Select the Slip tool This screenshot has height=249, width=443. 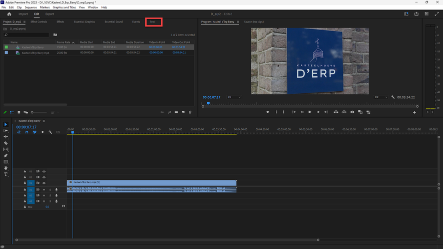pos(6,149)
